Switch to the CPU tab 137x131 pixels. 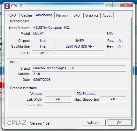tap(13, 15)
